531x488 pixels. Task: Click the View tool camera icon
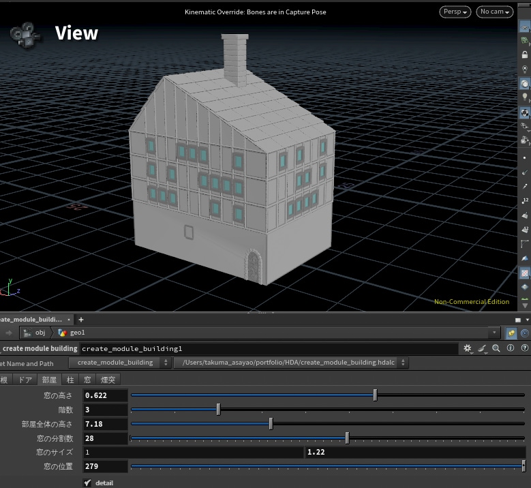(x=25, y=35)
